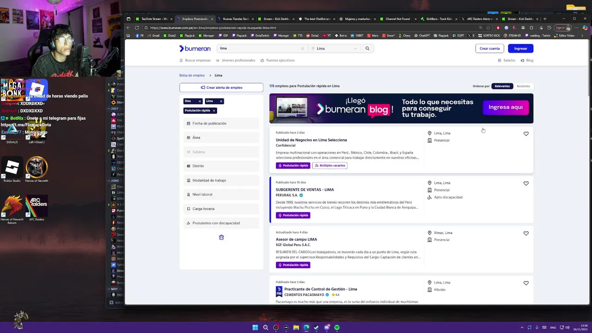
Task: Open the ARC Raiders desktop shortcut
Action: (x=37, y=208)
